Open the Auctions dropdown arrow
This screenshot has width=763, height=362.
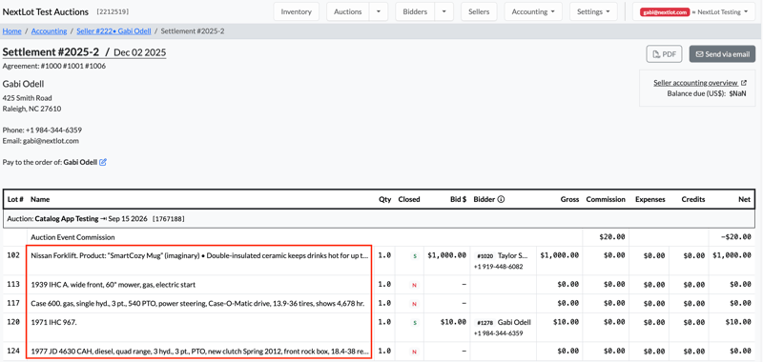click(379, 11)
